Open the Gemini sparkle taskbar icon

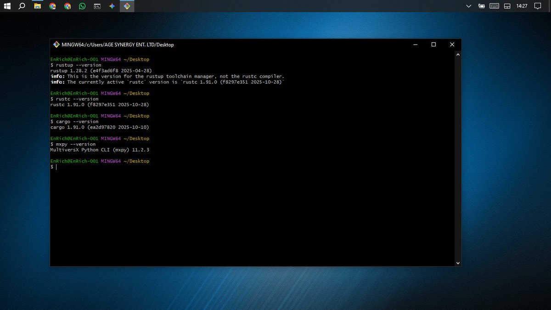tap(112, 6)
